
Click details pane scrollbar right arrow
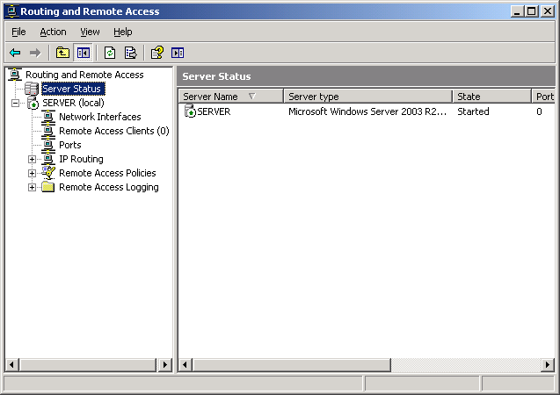pyautogui.click(x=548, y=364)
